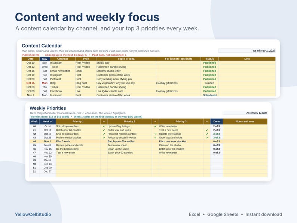Select the Review prices and costs cell
The height and width of the screenshot is (223, 297).
78,145
